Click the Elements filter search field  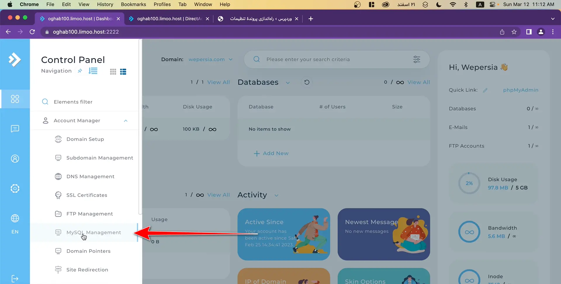(x=84, y=102)
